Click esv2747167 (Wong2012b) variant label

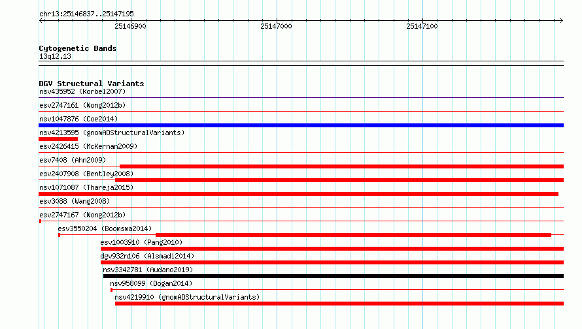coord(82,215)
